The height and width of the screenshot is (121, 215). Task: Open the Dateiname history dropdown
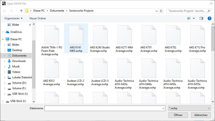163,108
